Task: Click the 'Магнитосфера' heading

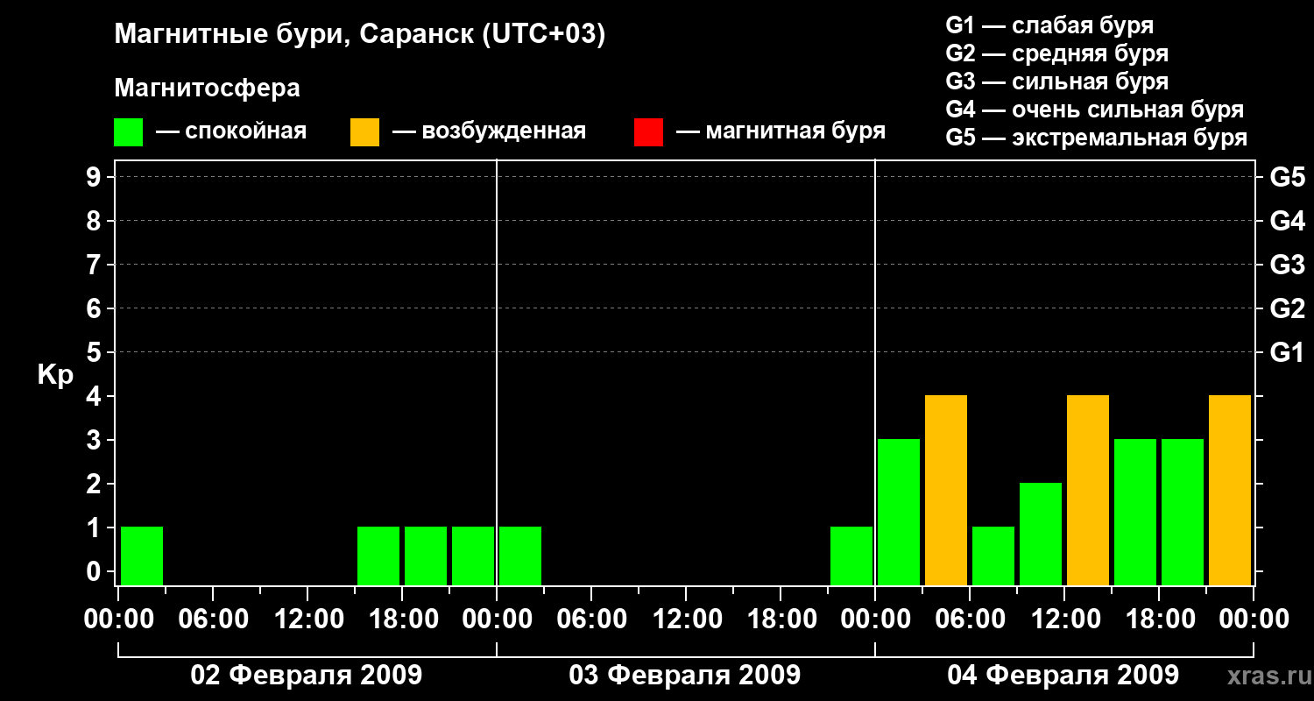Action: coord(207,89)
